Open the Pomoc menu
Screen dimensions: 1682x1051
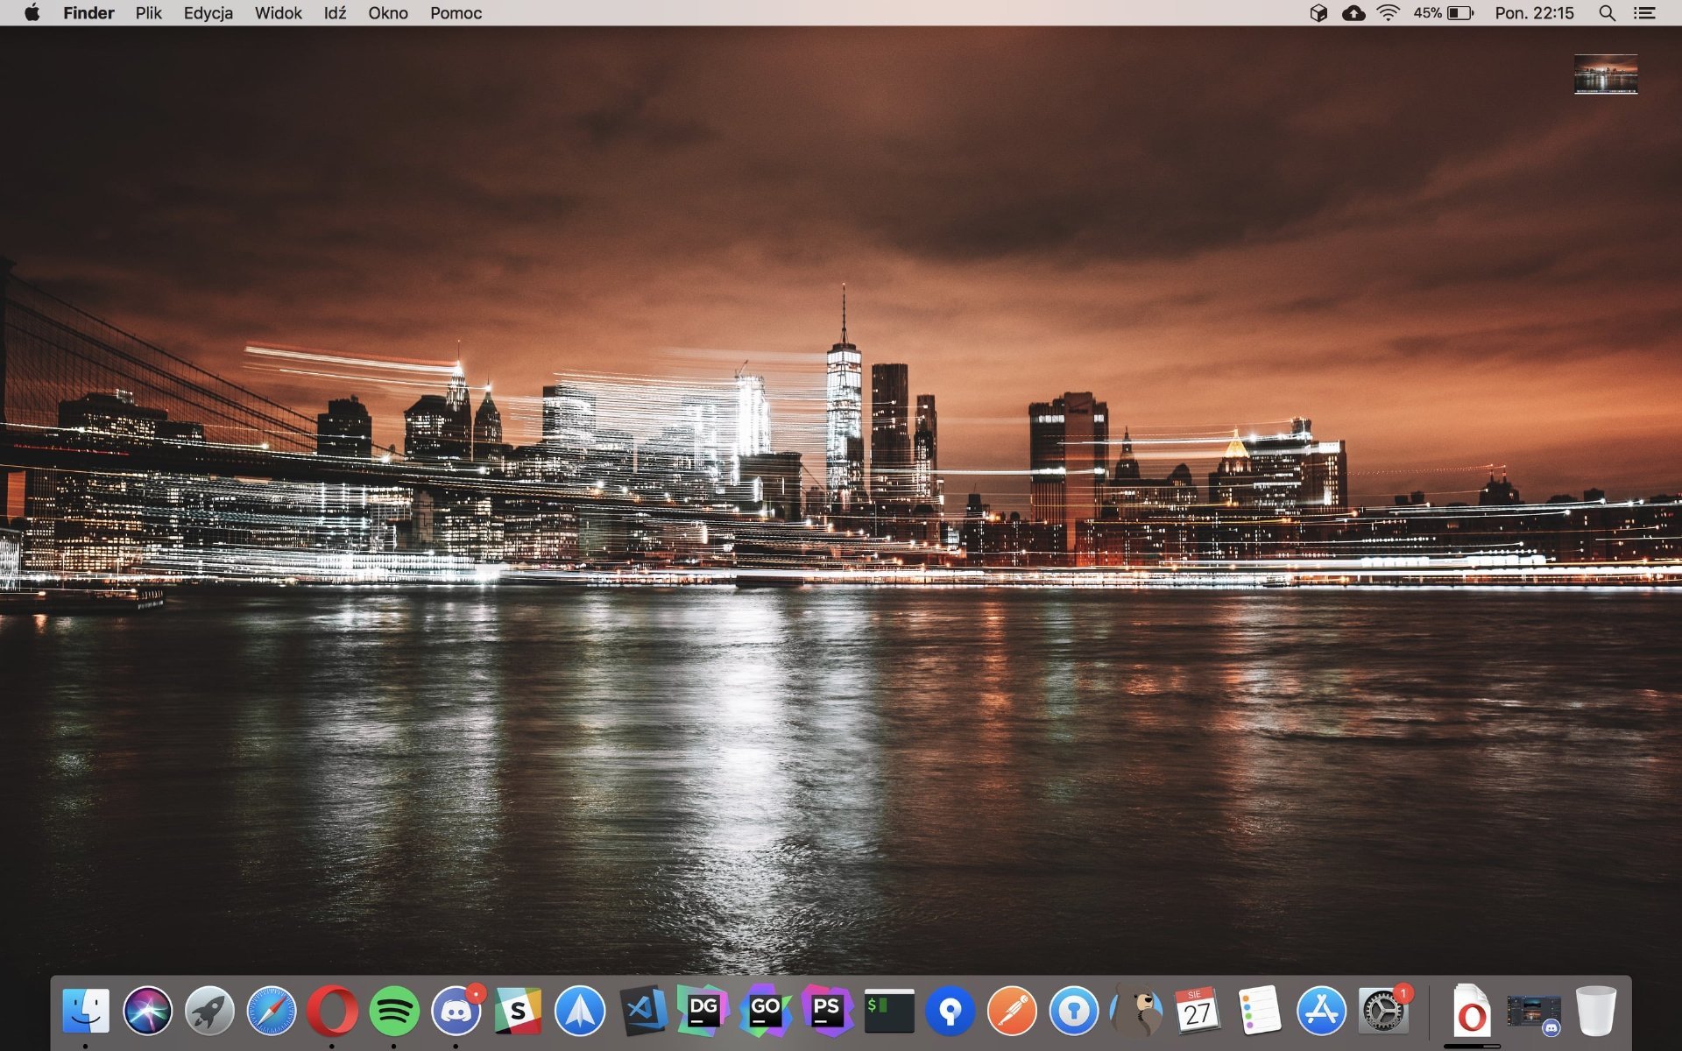pyautogui.click(x=456, y=13)
